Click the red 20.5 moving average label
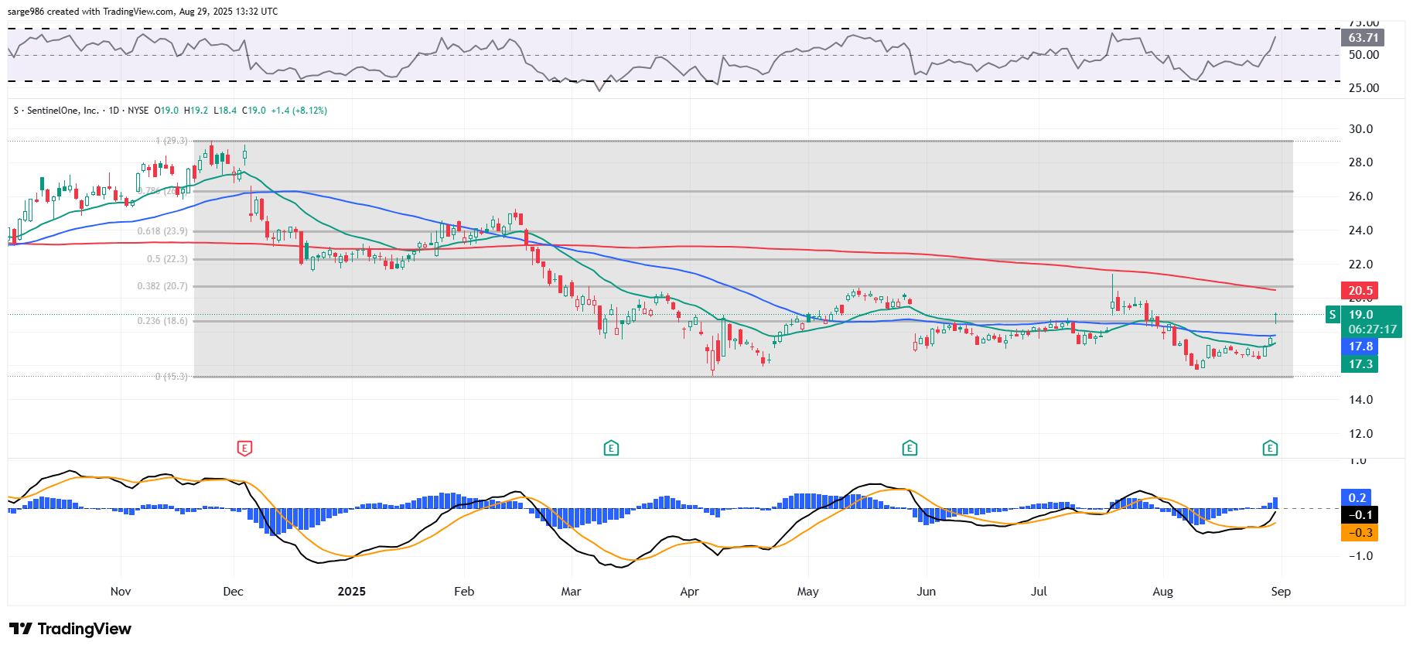This screenshot has width=1413, height=652. tap(1360, 291)
